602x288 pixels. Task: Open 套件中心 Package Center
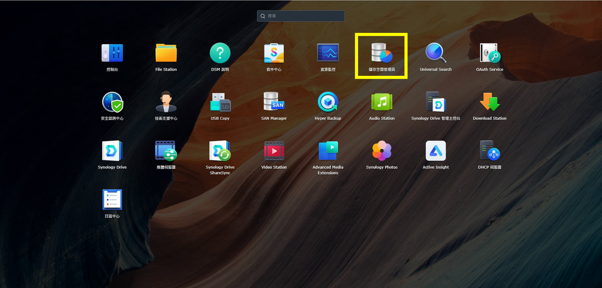(274, 53)
